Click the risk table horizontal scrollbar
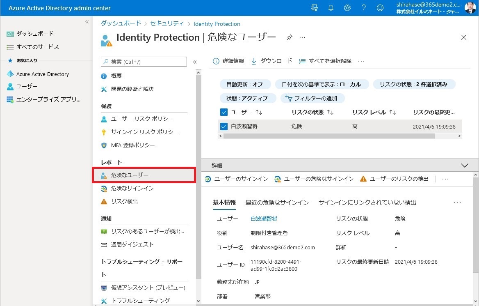The image size is (479, 306). click(329, 136)
